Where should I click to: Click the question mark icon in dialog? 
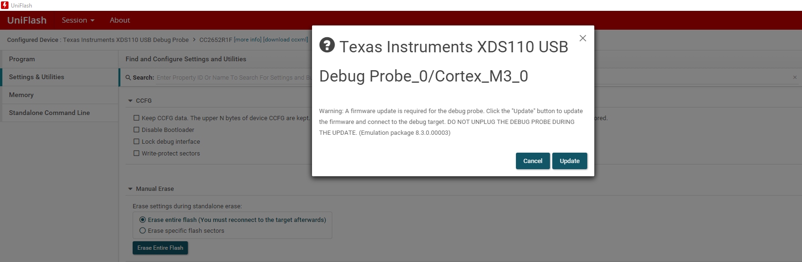pyautogui.click(x=327, y=45)
